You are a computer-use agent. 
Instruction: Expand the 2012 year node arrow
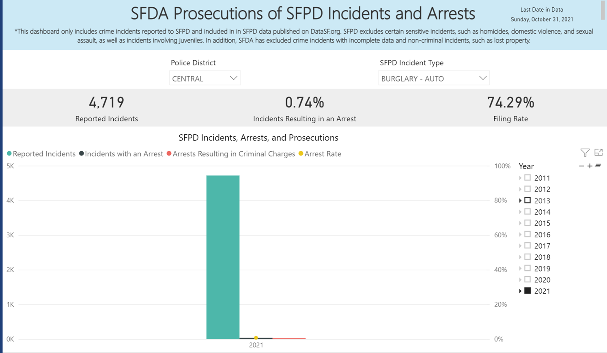click(520, 189)
